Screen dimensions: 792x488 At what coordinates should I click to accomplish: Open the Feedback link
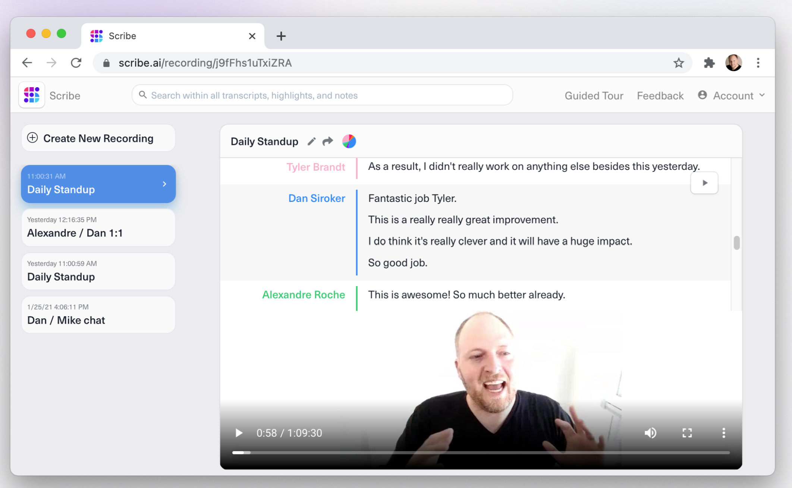[x=660, y=95]
